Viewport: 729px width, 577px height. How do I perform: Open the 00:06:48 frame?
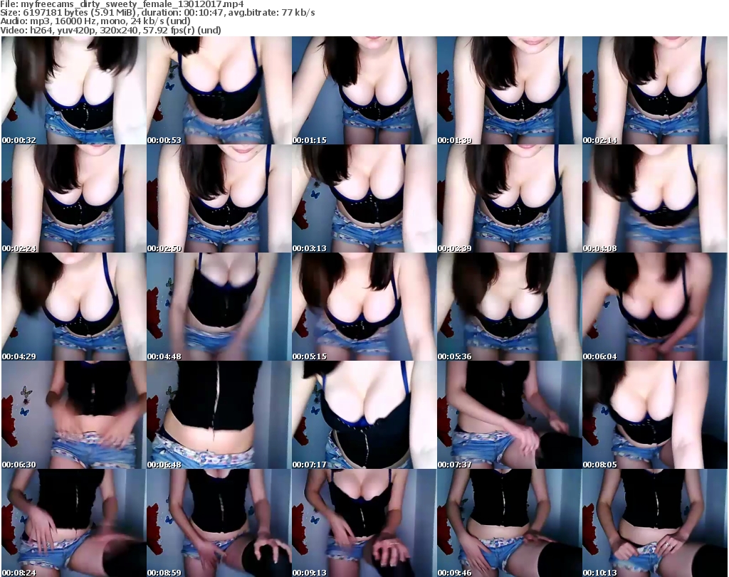pos(219,415)
